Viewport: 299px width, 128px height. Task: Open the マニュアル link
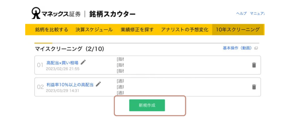257,14
